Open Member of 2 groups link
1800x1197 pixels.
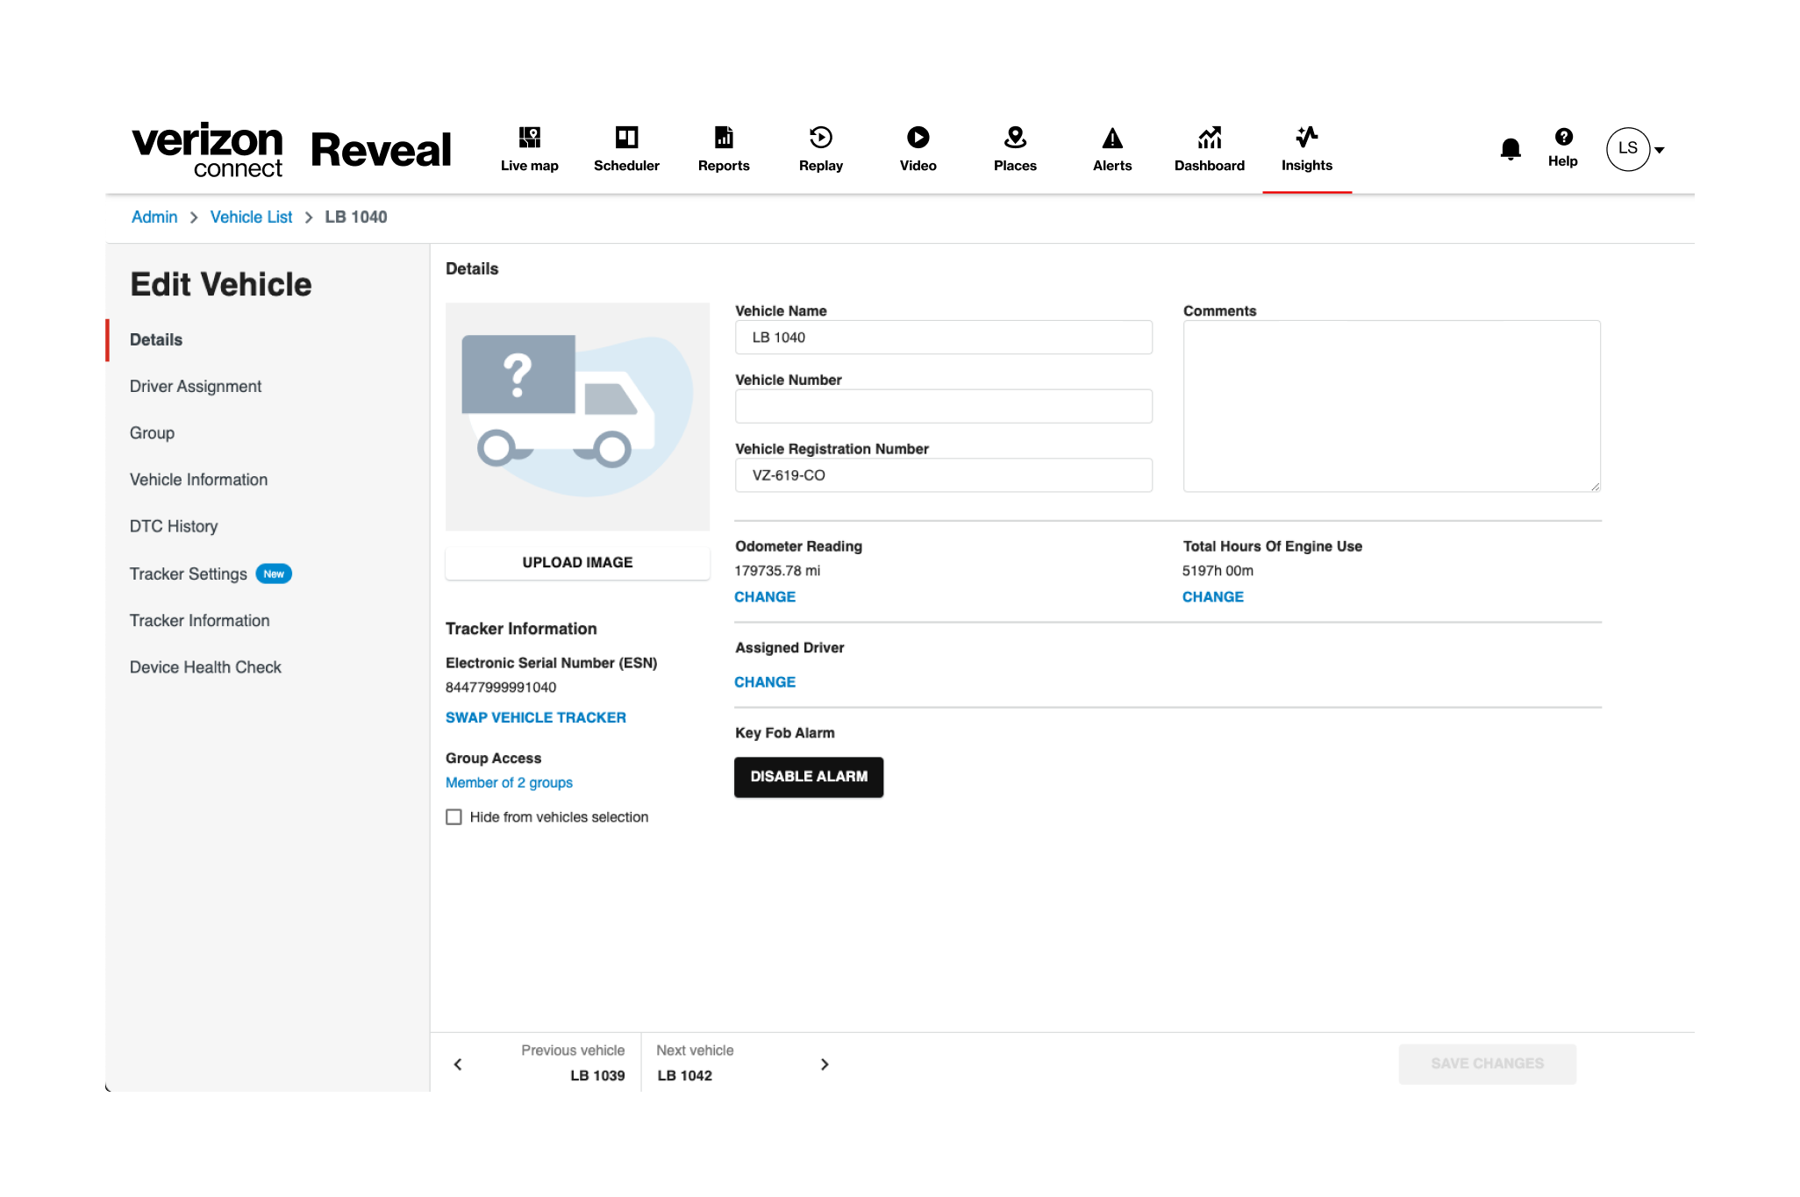point(509,782)
